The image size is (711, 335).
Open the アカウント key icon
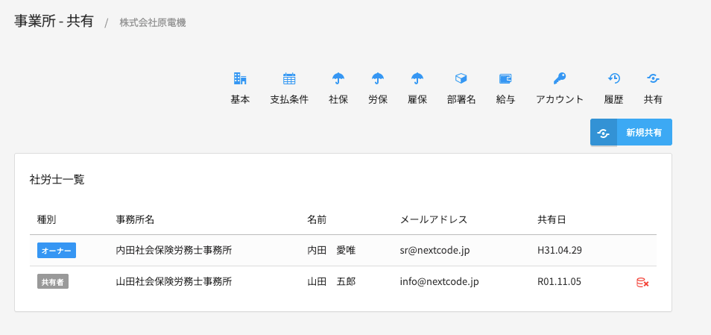560,78
